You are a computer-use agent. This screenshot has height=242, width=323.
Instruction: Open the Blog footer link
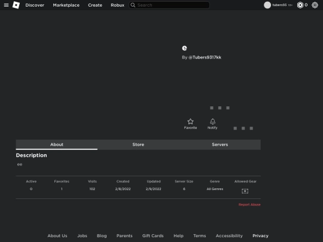click(102, 236)
